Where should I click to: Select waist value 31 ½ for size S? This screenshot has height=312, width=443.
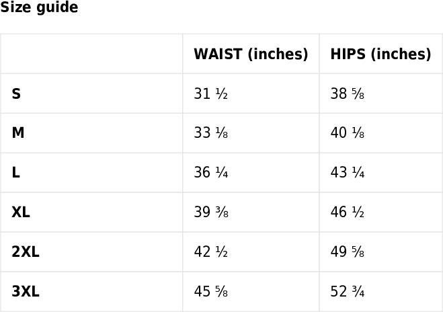click(211, 93)
